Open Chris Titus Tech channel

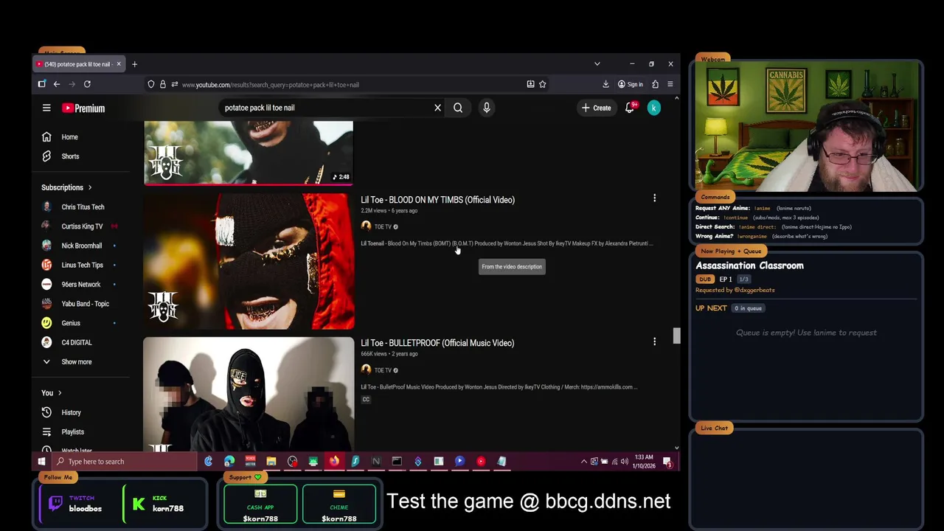(x=81, y=207)
